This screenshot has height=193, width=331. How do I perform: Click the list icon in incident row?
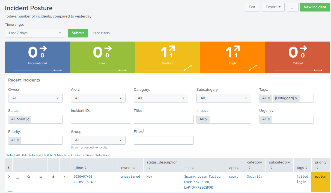pos(41,177)
